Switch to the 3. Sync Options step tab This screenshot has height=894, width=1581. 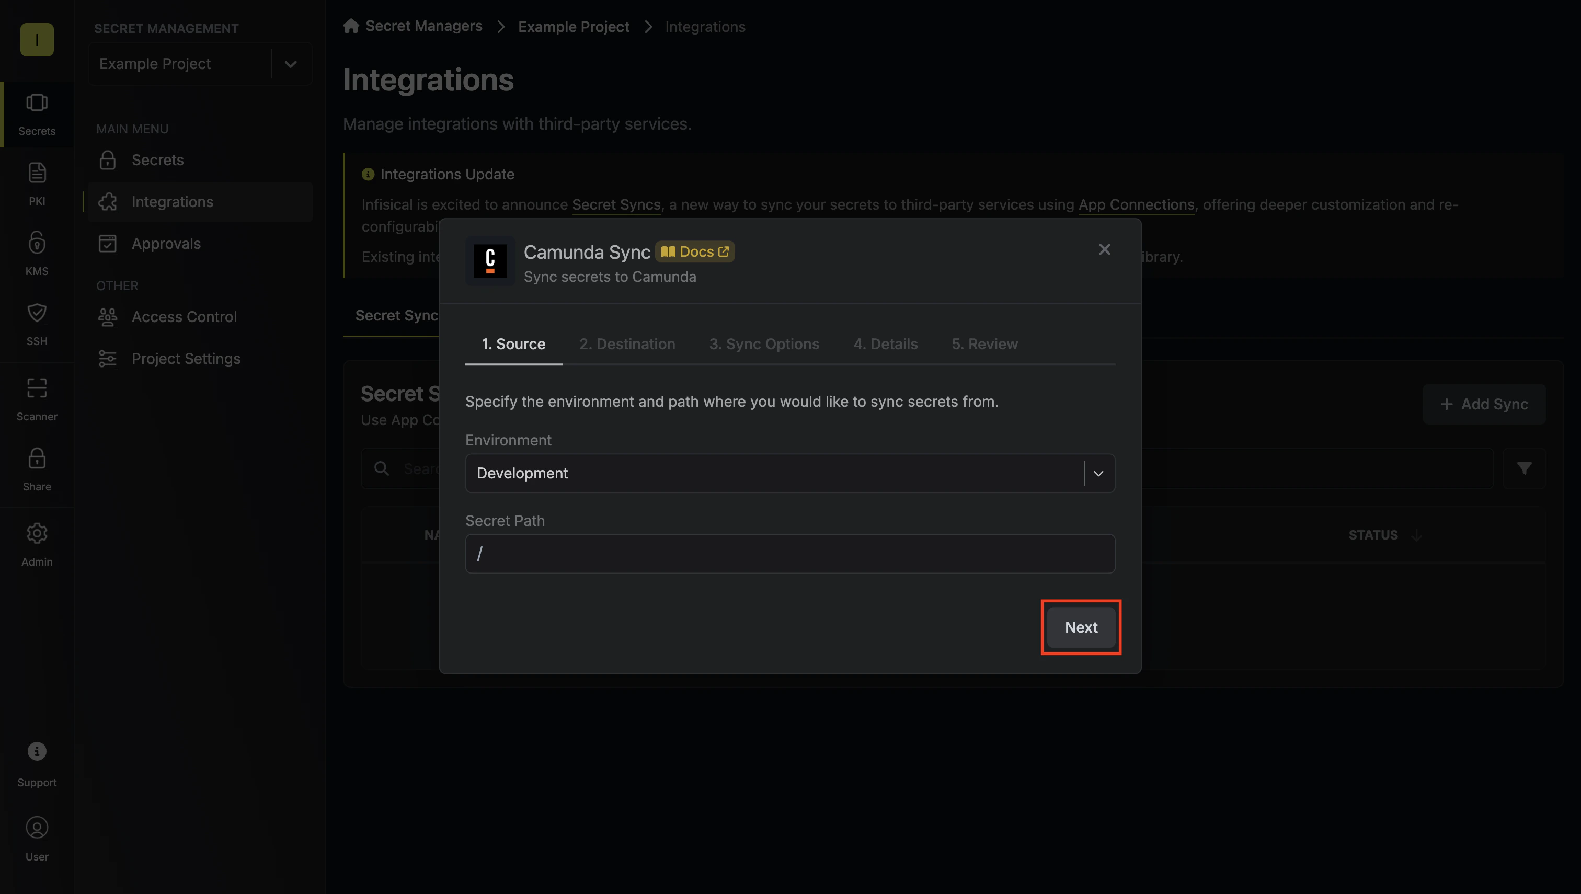click(x=764, y=344)
